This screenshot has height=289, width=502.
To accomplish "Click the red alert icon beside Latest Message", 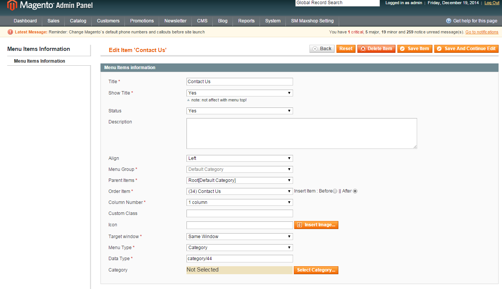I will [10, 32].
